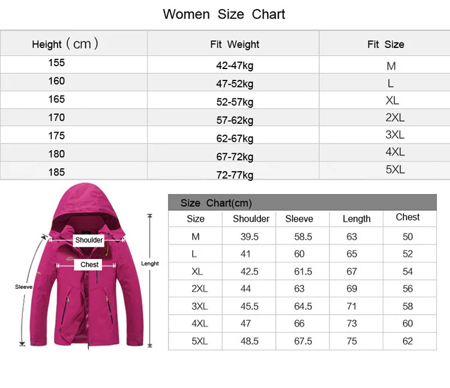The height and width of the screenshot is (388, 450).
Task: Select the Fit Weight column header
Action: (235, 44)
